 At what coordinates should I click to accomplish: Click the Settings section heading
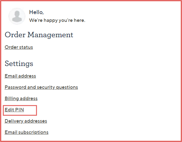point(19,63)
